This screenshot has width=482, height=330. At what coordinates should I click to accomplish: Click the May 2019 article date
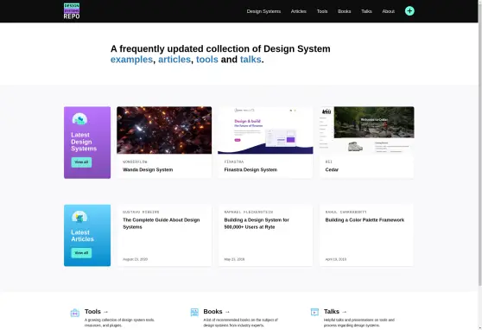pyautogui.click(x=234, y=259)
